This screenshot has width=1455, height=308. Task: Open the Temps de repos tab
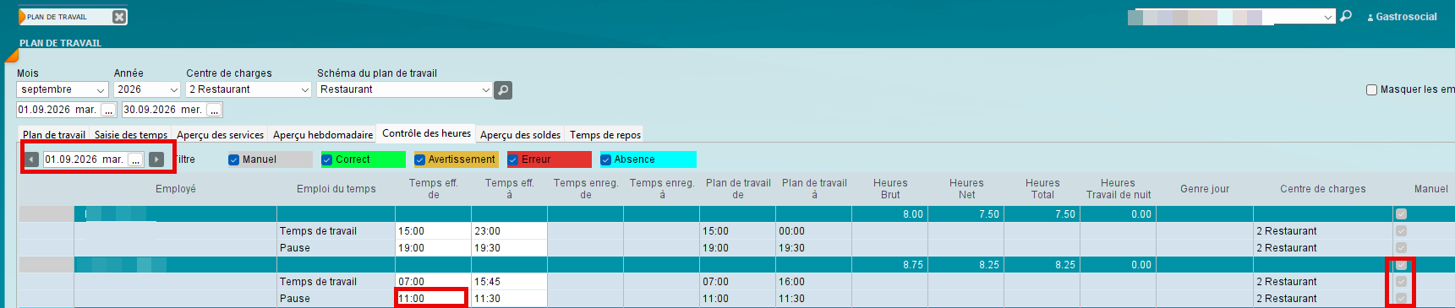pyautogui.click(x=605, y=135)
